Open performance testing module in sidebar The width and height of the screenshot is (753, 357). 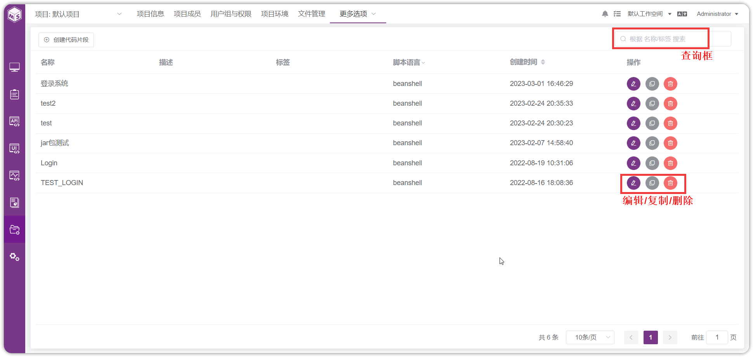(x=14, y=176)
